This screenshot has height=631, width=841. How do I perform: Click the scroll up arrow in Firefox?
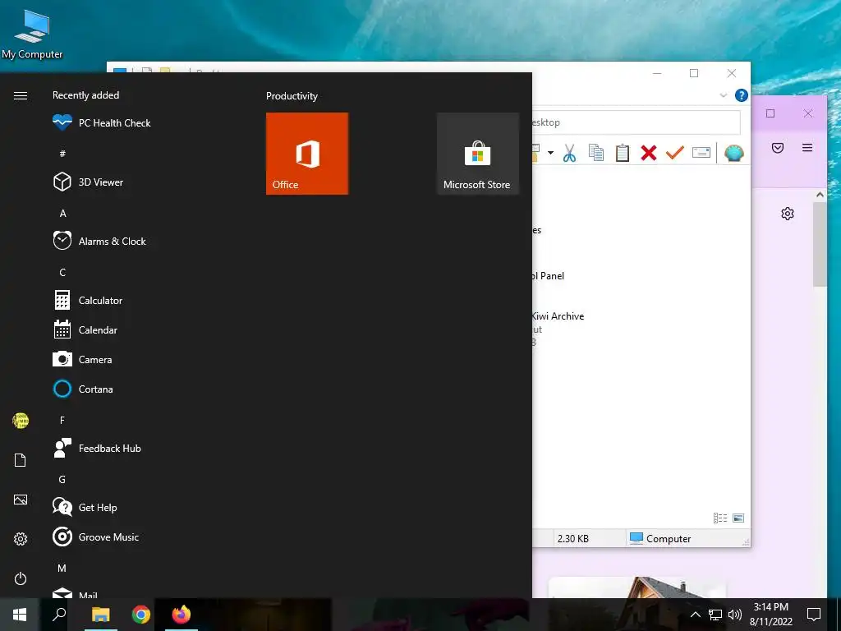[820, 195]
